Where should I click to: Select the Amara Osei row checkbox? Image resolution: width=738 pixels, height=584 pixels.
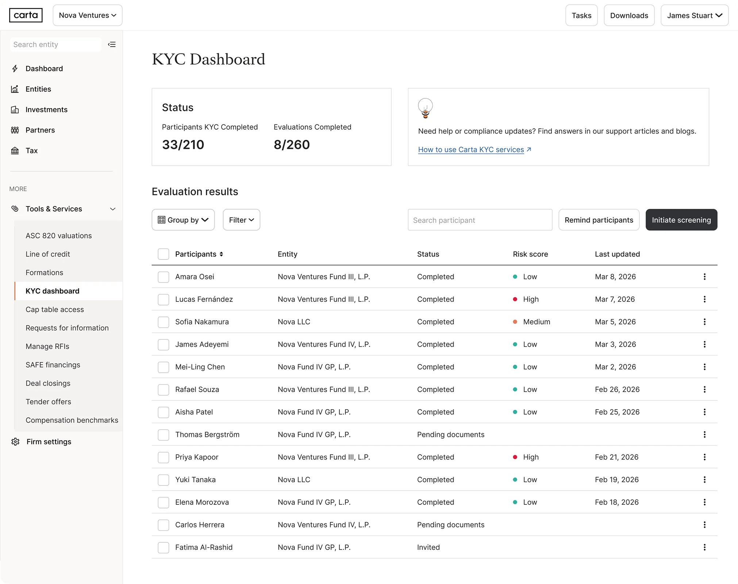(x=164, y=277)
